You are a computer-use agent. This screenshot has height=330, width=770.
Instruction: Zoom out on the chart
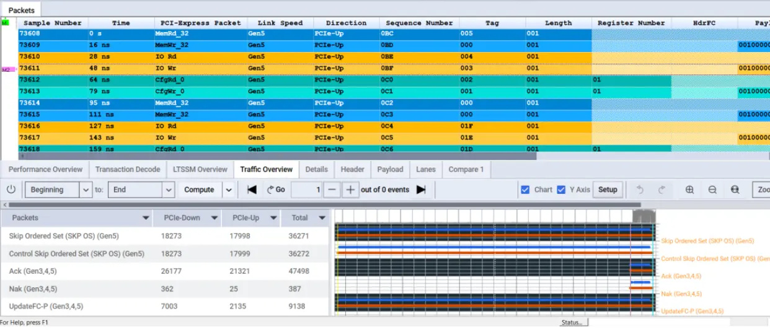712,189
